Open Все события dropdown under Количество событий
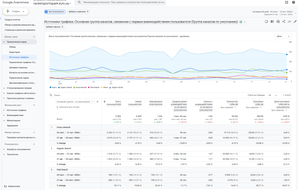 (228, 107)
